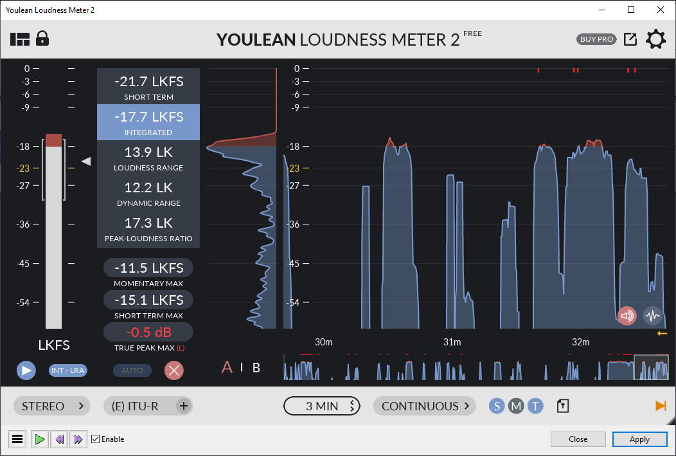The image size is (676, 456).
Task: Add a preset with the plus button
Action: coord(184,406)
